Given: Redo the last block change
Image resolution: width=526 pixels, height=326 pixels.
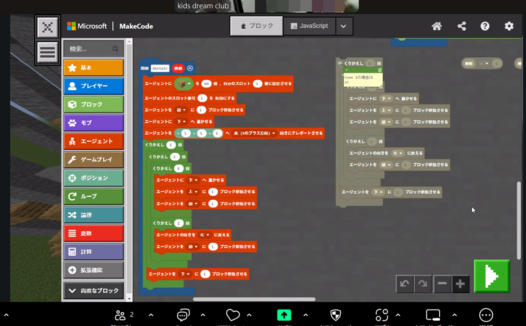Looking at the screenshot, I should coord(423,283).
